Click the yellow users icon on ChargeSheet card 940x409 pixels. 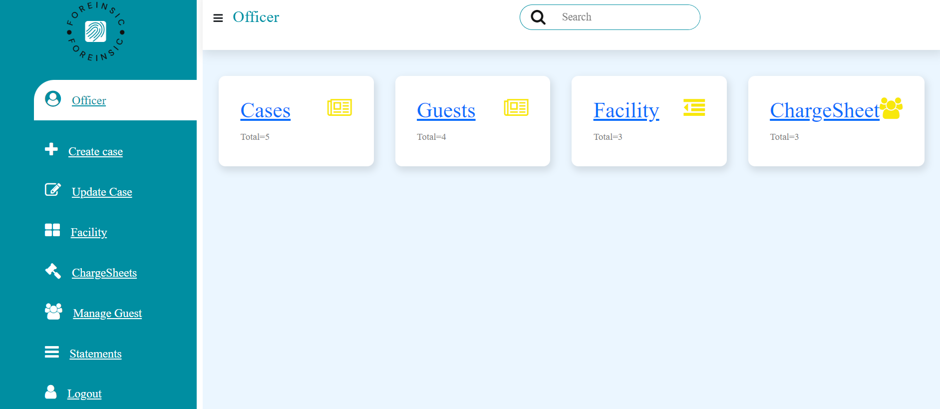point(891,108)
